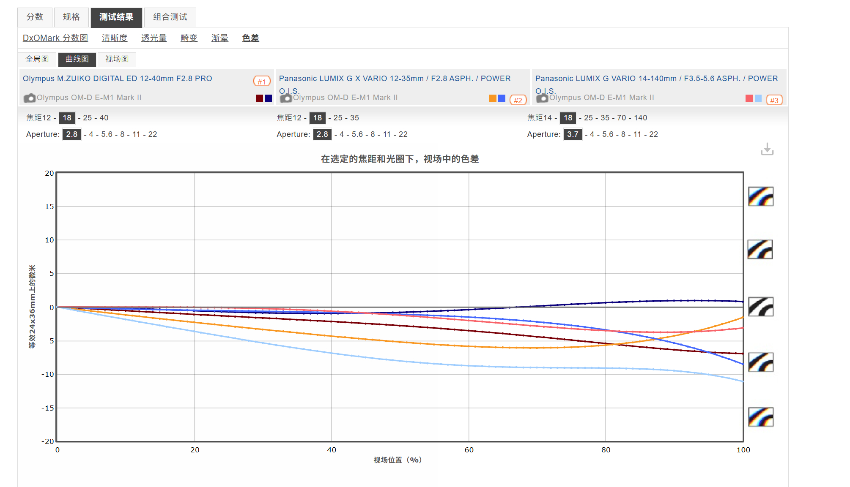Select focal length 70 for Panasonic 14-140mm

click(x=622, y=118)
